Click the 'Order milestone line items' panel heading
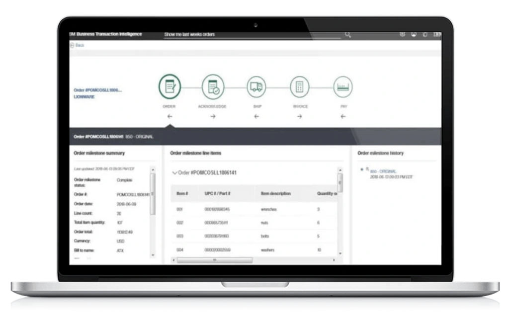509x320 pixels. 195,153
